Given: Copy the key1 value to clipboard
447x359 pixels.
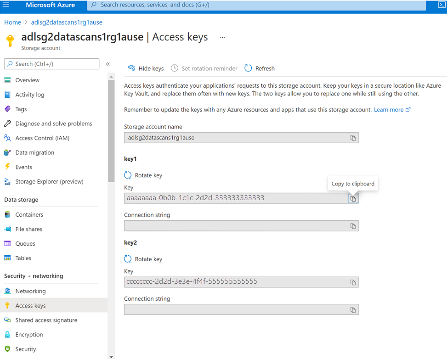Looking at the screenshot, I should (x=352, y=198).
